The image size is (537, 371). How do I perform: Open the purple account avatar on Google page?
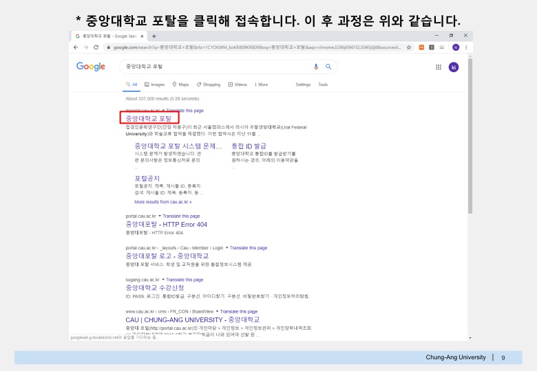[454, 67]
